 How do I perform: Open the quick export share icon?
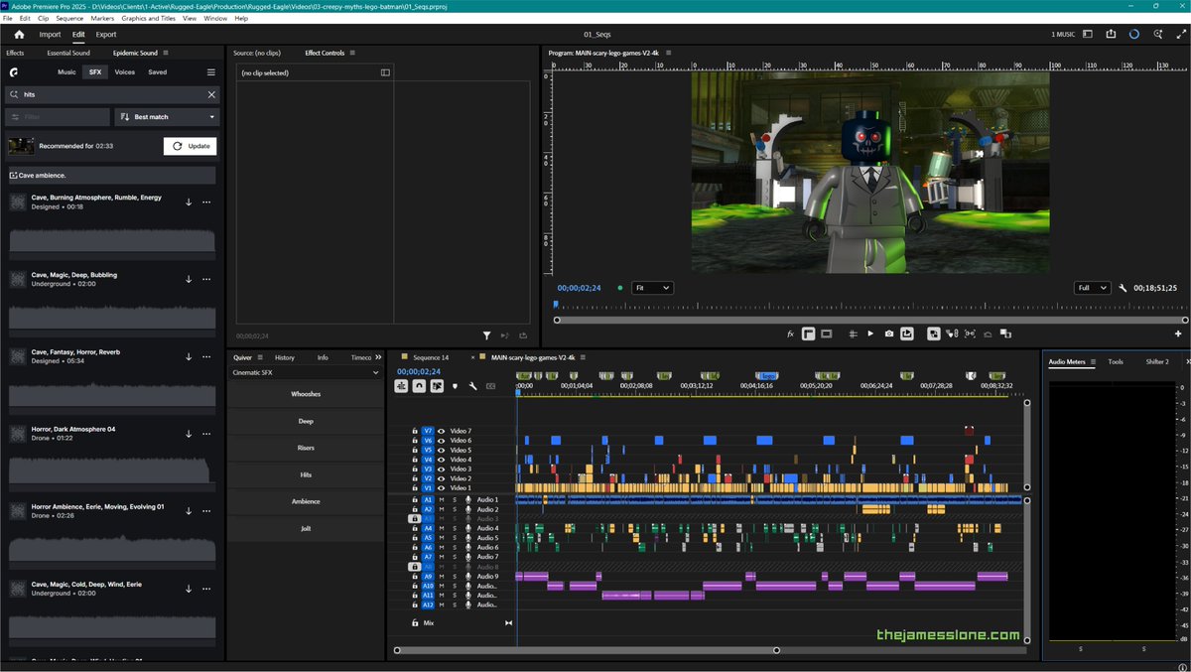point(1111,34)
